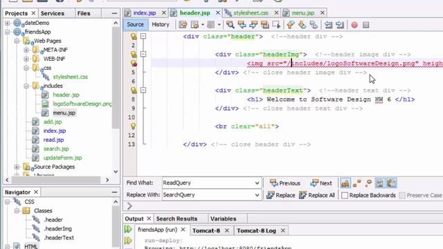Viewport: 443px width, 249px height.
Task: Click Shift Line Right icon
Action: tap(340, 25)
